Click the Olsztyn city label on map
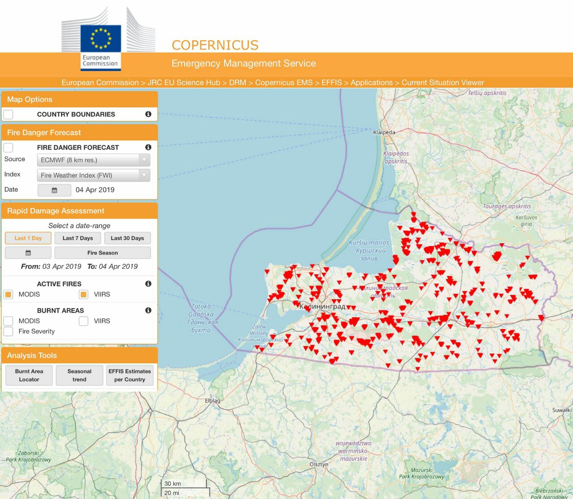The height and width of the screenshot is (499, 573). [x=319, y=465]
